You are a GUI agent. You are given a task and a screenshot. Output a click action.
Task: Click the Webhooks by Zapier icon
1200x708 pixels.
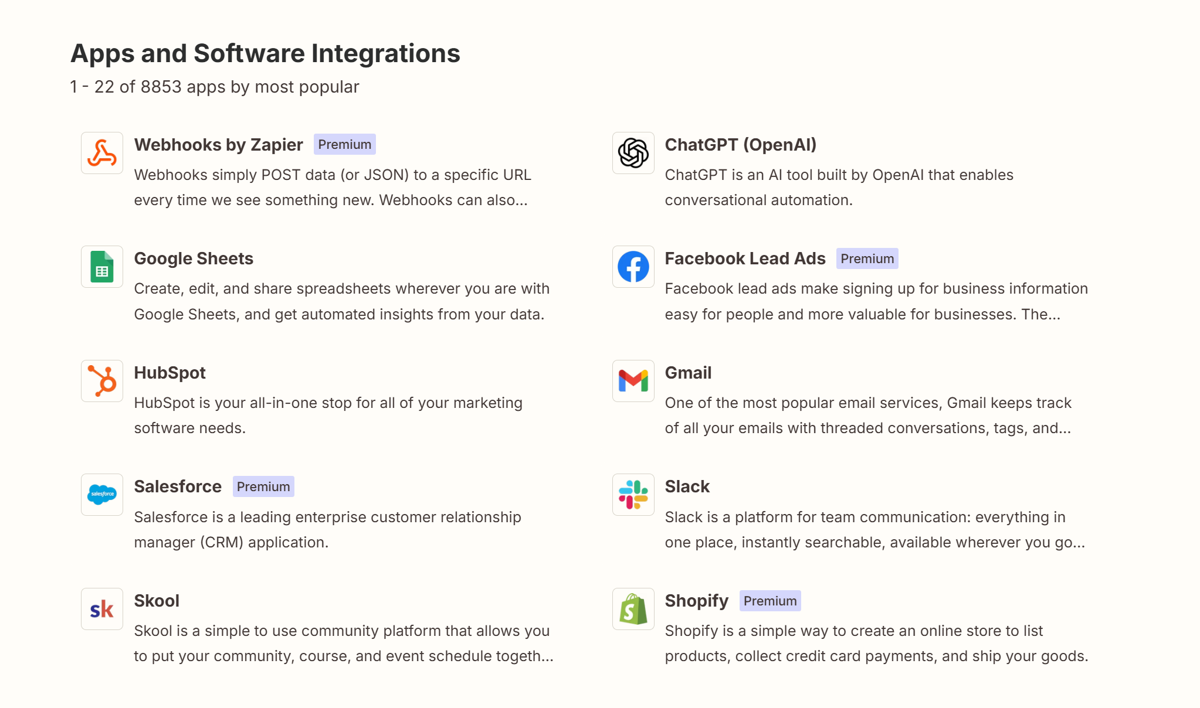pos(101,153)
